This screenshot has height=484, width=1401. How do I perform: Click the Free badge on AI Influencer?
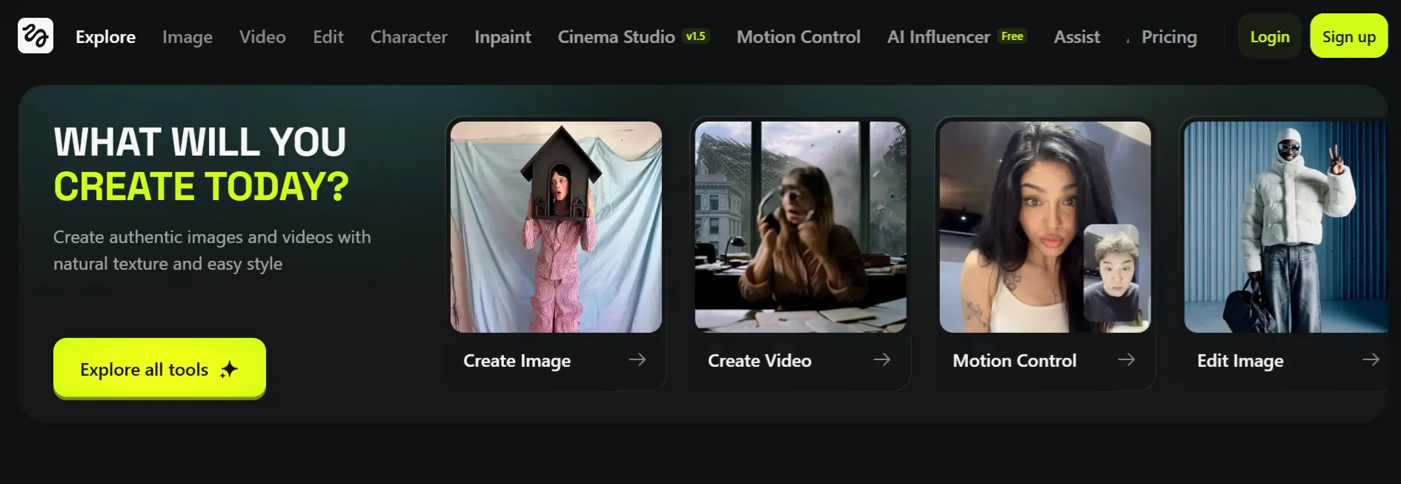coord(1012,36)
